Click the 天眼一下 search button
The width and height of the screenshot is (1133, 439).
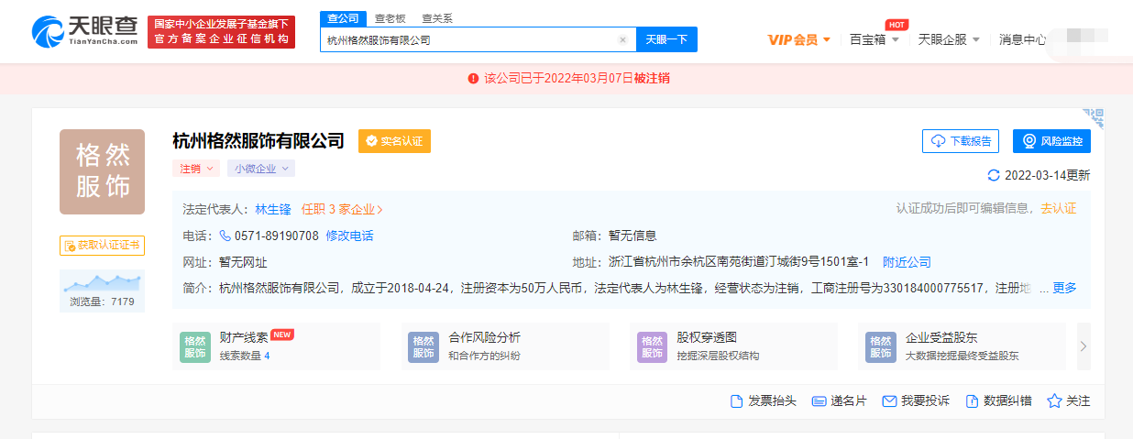coord(666,39)
